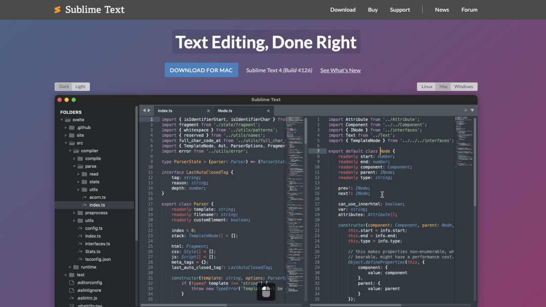
Task: Open interfaces.ts in the sidebar
Action: [x=98, y=244]
